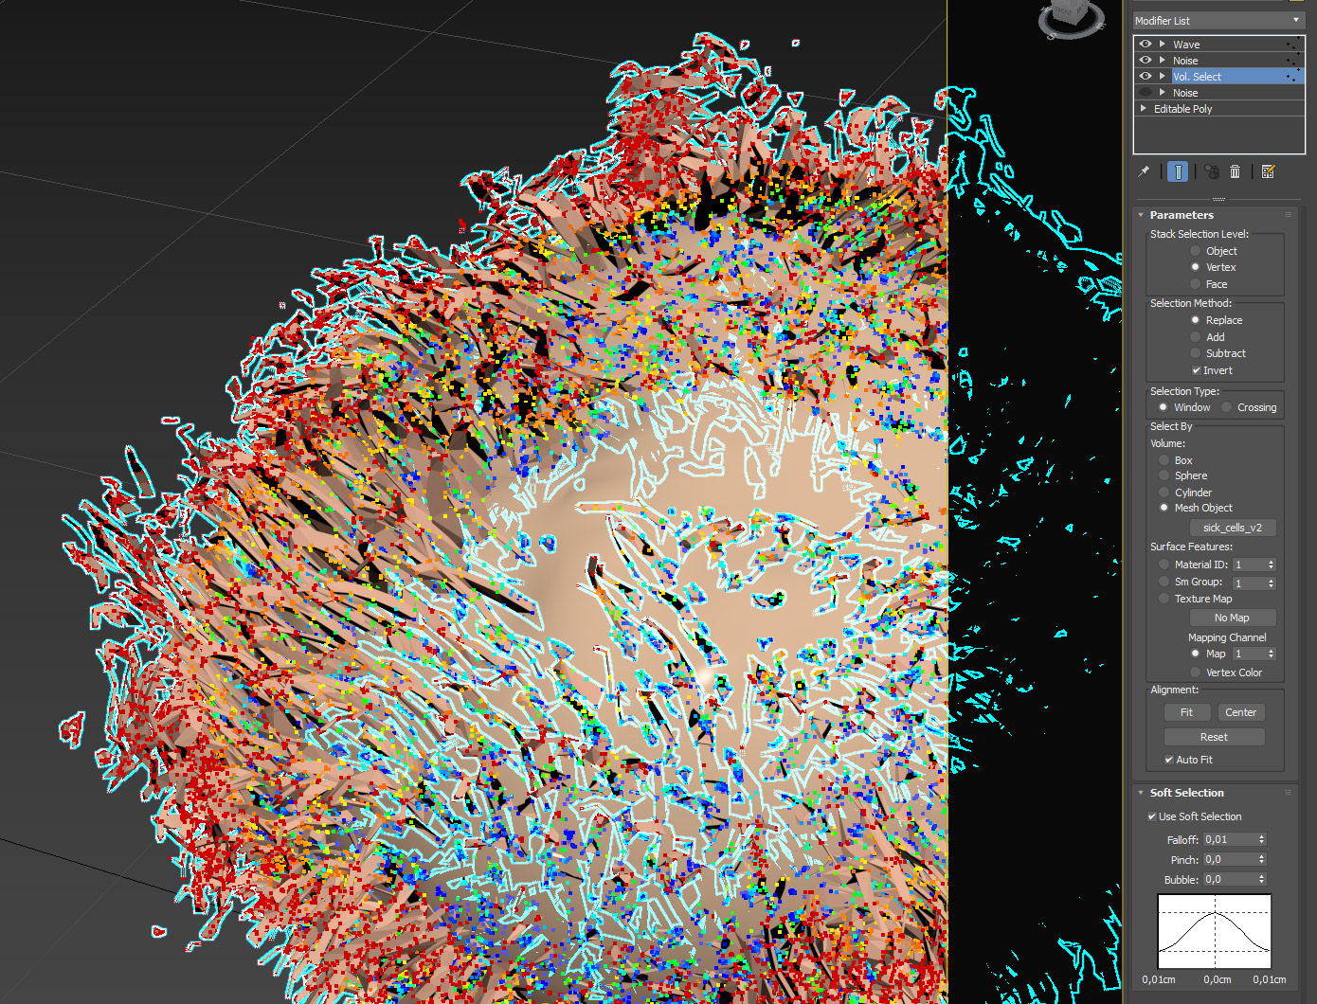The image size is (1317, 1004).
Task: Select the Vol. Select modifier row
Action: point(1219,77)
